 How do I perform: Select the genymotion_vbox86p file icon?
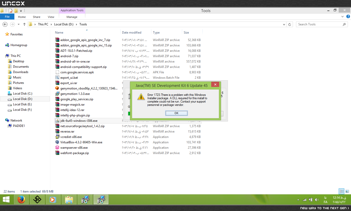pyautogui.click(x=57, y=88)
